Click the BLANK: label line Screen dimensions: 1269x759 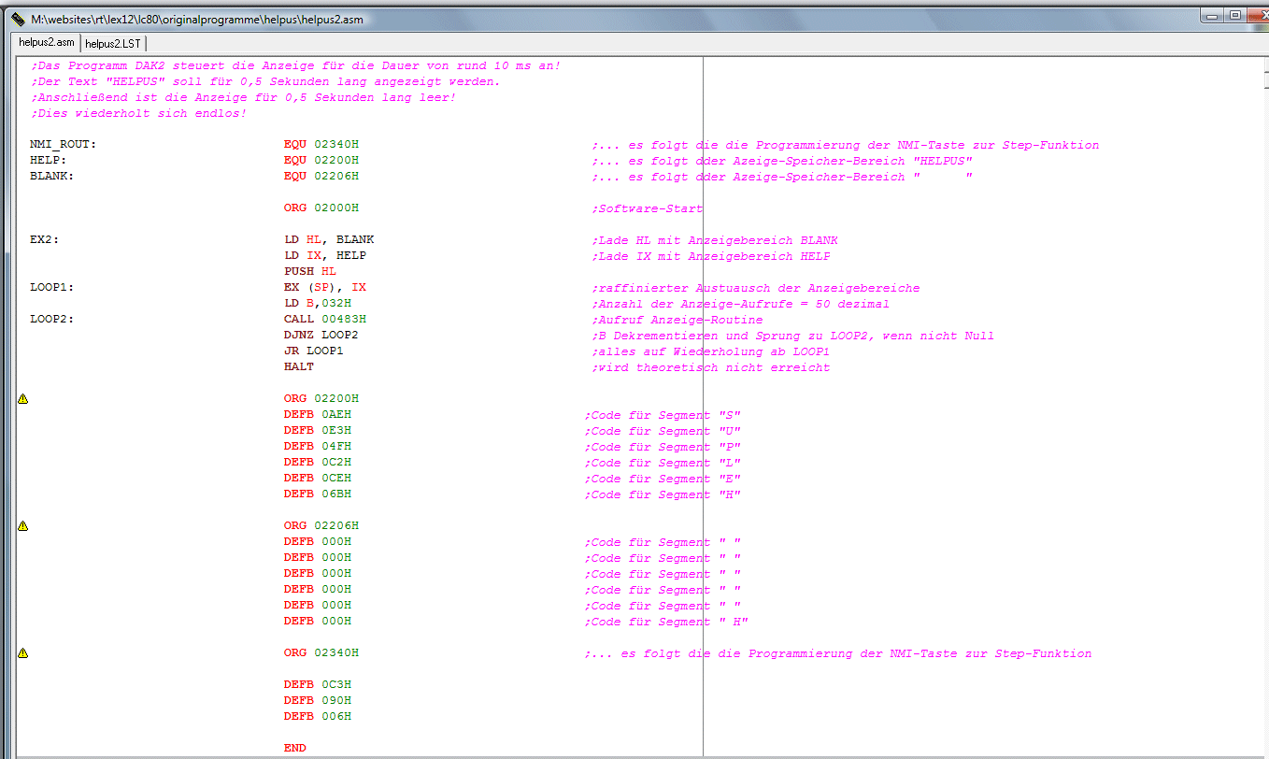click(x=52, y=177)
